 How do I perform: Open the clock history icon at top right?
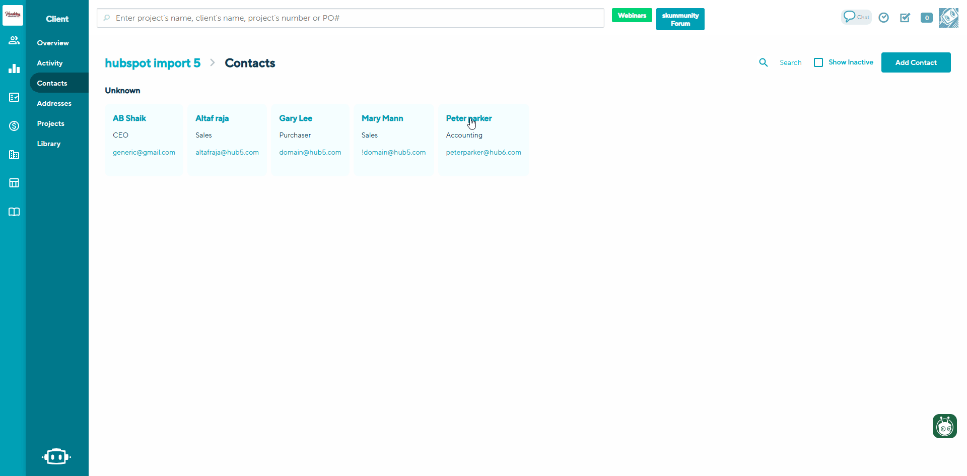point(884,18)
